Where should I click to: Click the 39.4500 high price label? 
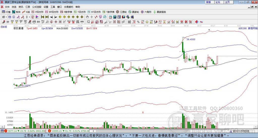pos(191,39)
